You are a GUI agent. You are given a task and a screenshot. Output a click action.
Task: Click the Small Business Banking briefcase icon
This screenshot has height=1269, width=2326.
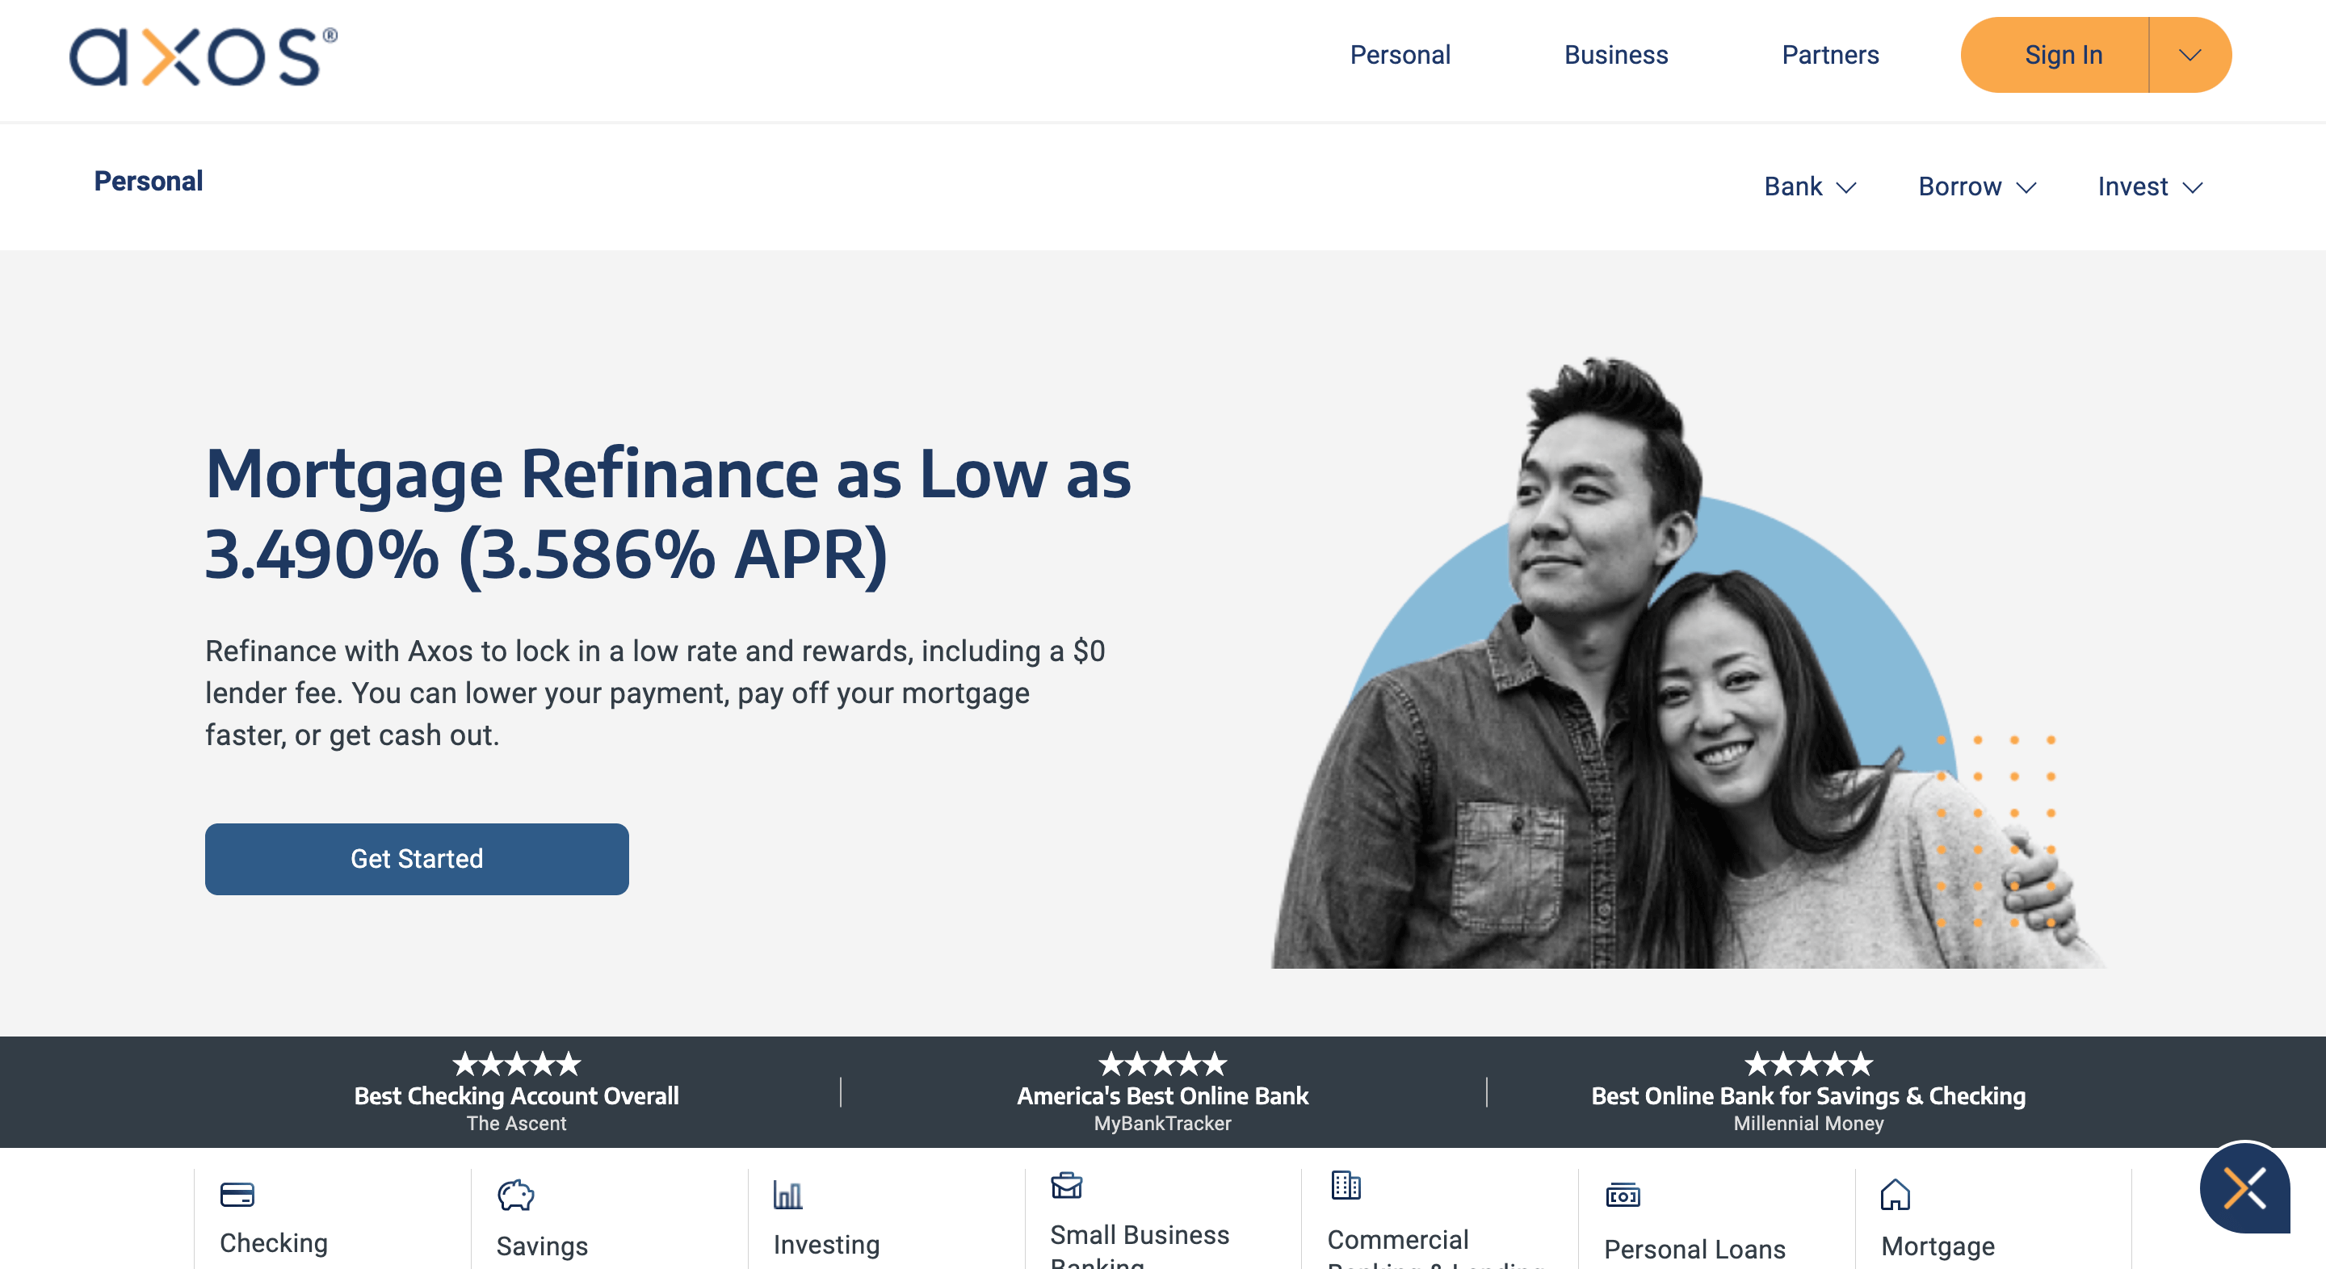[x=1066, y=1185]
